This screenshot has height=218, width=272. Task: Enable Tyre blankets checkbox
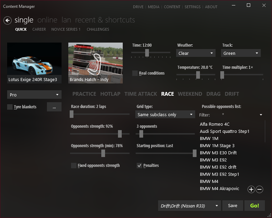(x=10, y=107)
